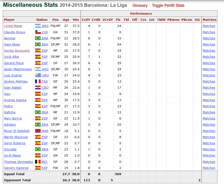Sort table by Nation column header

click(42, 20)
